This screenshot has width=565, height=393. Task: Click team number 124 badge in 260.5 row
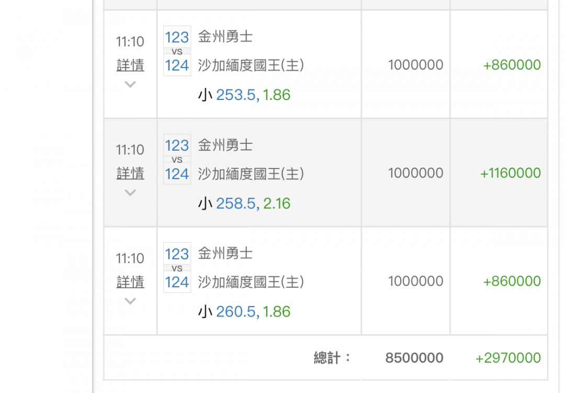(x=177, y=282)
